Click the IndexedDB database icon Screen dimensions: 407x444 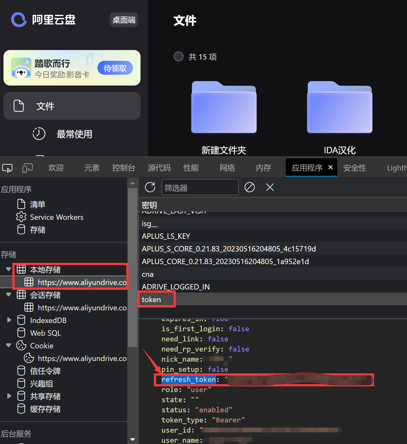coord(21,320)
